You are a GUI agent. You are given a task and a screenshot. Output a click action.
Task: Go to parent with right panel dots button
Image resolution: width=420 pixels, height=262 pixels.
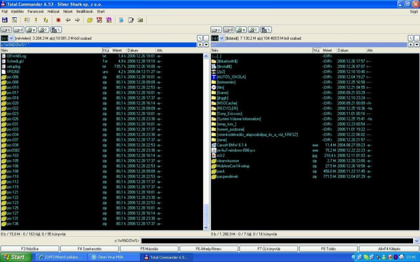417,38
